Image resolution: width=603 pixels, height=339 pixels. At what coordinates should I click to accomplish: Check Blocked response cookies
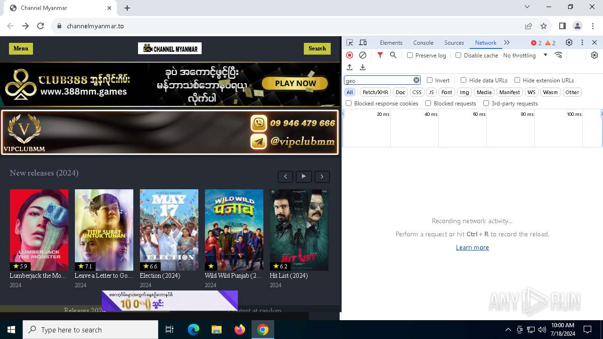349,103
